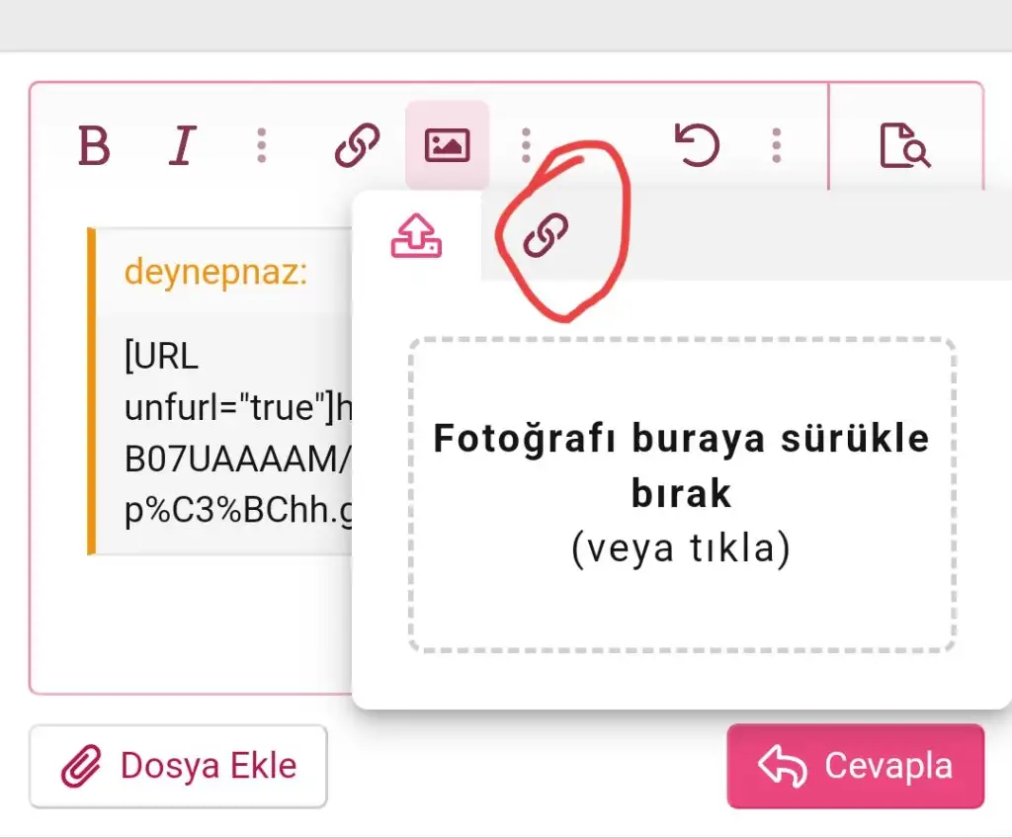
Task: Click the Dosya Ekle button
Action: (178, 765)
